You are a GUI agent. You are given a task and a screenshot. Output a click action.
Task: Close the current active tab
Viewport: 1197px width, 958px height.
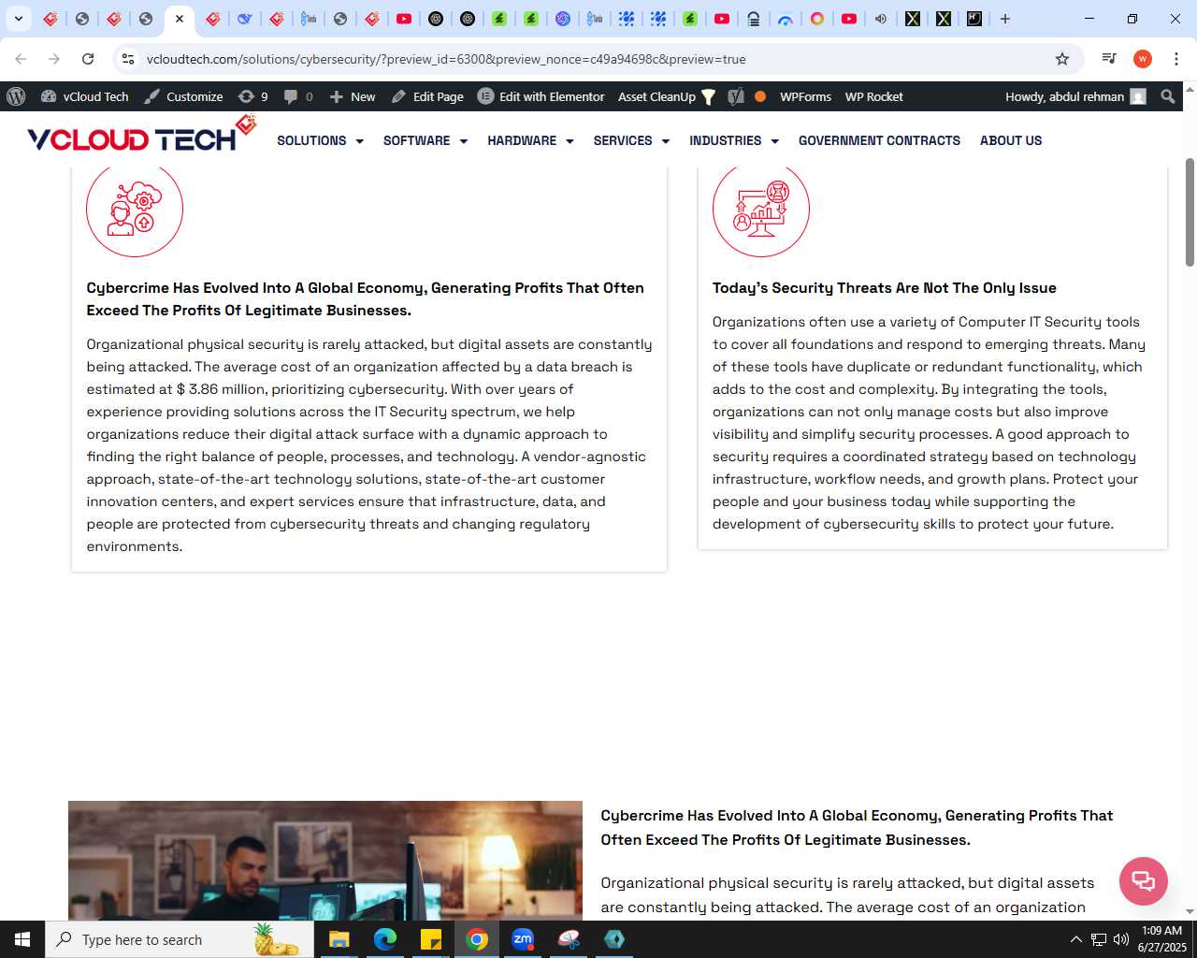(180, 19)
